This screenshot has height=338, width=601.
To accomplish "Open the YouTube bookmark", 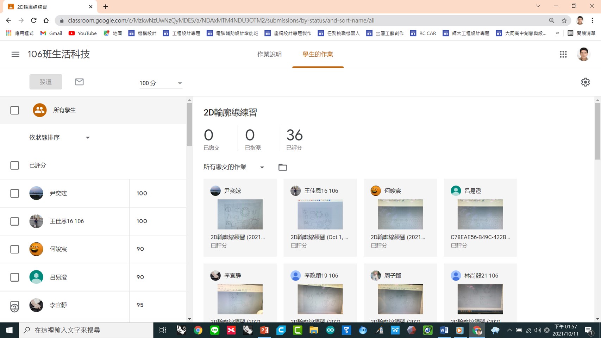I will (82, 33).
